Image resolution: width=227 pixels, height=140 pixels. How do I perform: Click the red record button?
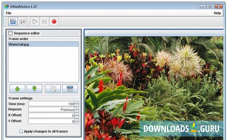pos(54,21)
